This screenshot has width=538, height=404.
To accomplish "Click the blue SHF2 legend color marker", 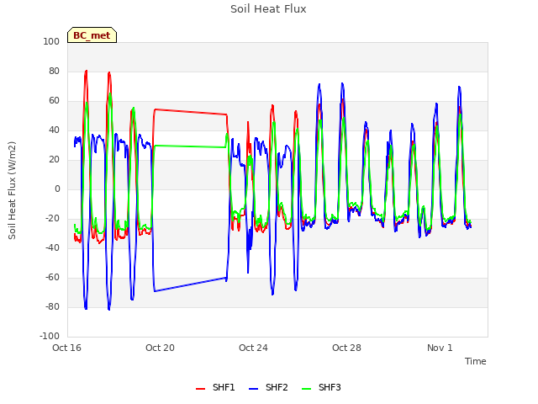I will (253, 389).
